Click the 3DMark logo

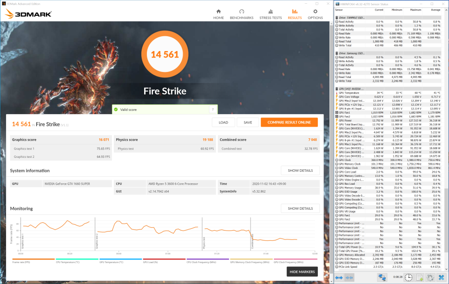[x=28, y=14]
